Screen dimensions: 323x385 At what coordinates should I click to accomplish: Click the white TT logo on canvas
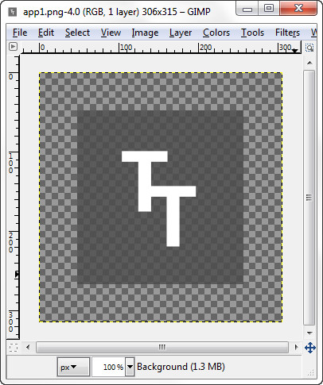pyautogui.click(x=158, y=198)
